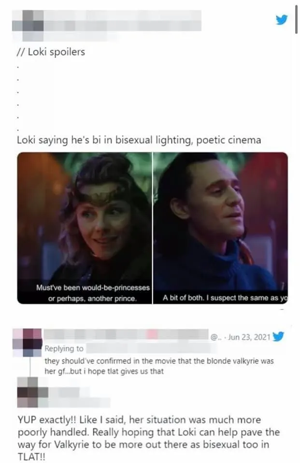This screenshot has height=463, width=300.
Task: Click the '// Loki spoilers' tweet text
Action: coord(51,52)
